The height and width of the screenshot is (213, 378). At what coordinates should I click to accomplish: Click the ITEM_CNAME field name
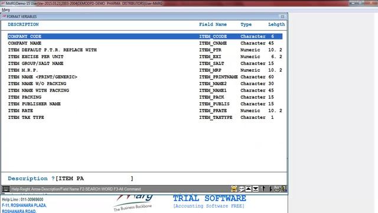pyautogui.click(x=213, y=43)
